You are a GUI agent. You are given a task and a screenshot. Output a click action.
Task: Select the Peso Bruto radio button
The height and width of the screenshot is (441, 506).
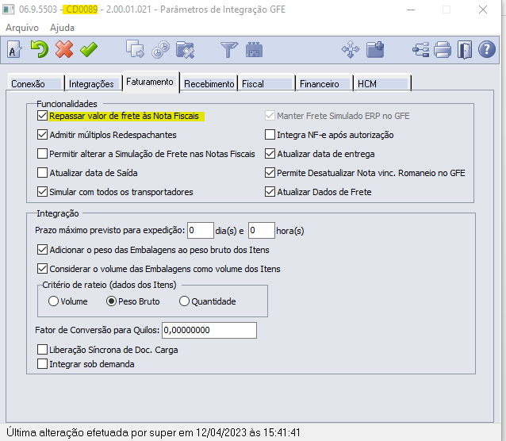click(x=111, y=301)
